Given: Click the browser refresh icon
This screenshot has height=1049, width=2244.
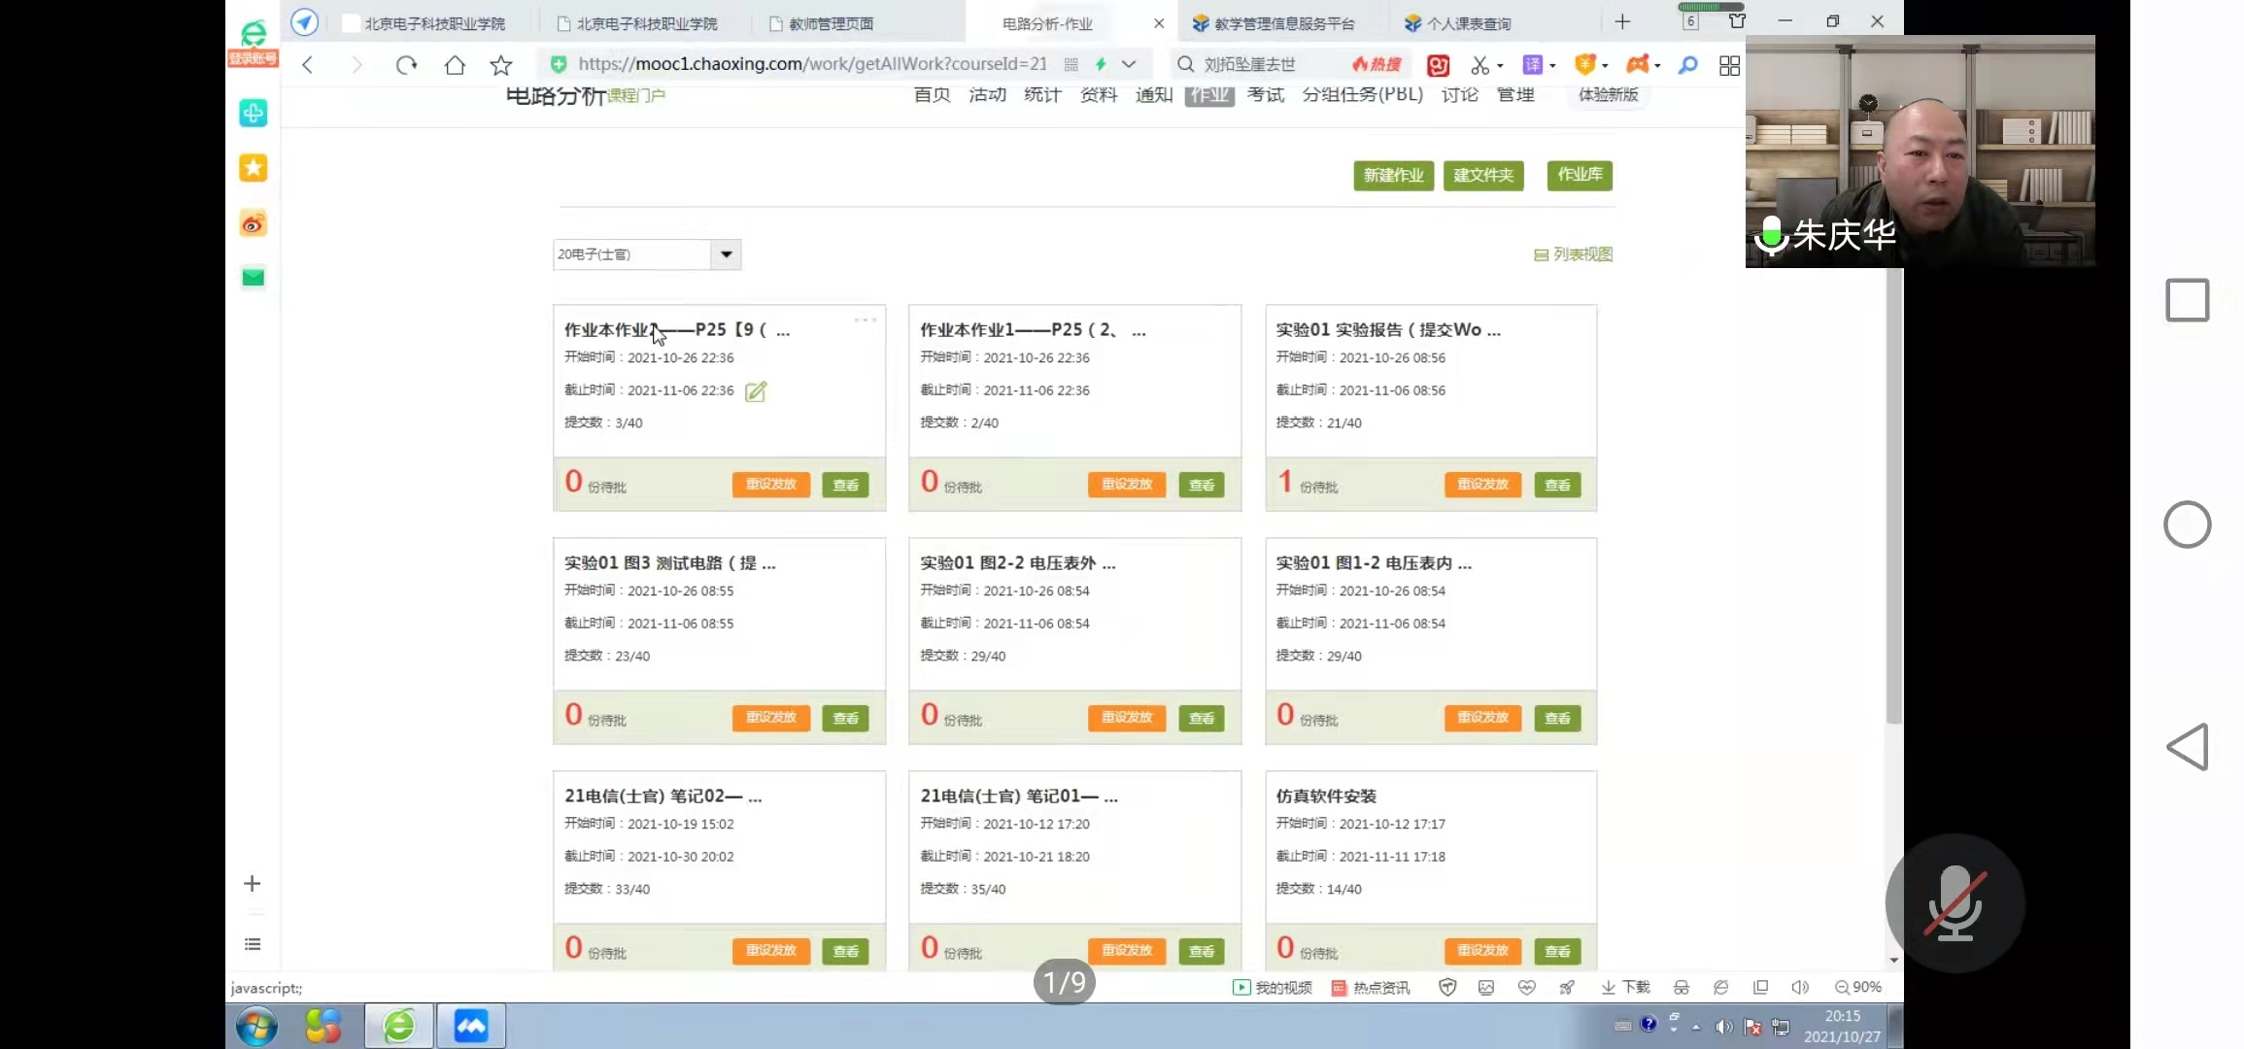Looking at the screenshot, I should point(406,65).
